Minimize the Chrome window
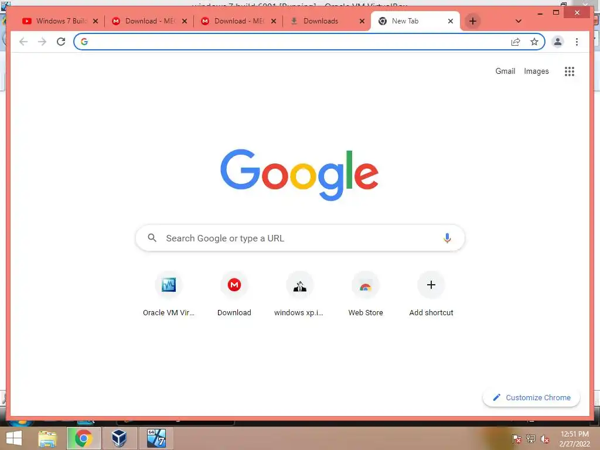The image size is (600, 450). click(540, 13)
